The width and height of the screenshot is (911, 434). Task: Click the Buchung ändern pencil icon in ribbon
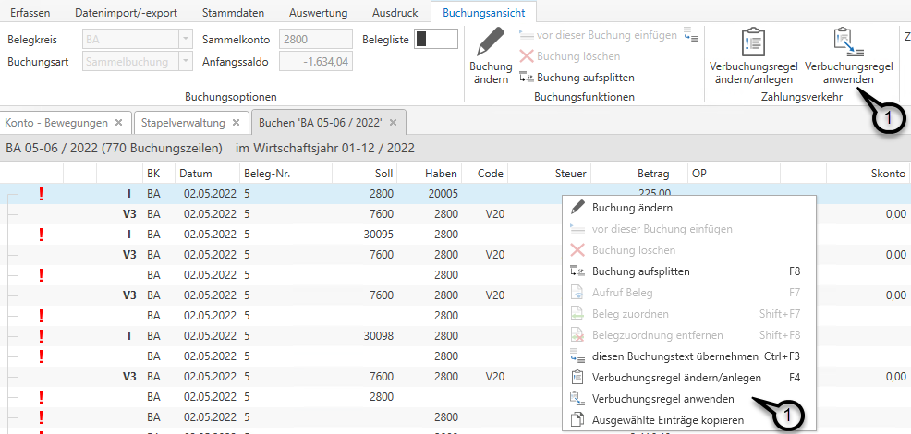pyautogui.click(x=491, y=46)
